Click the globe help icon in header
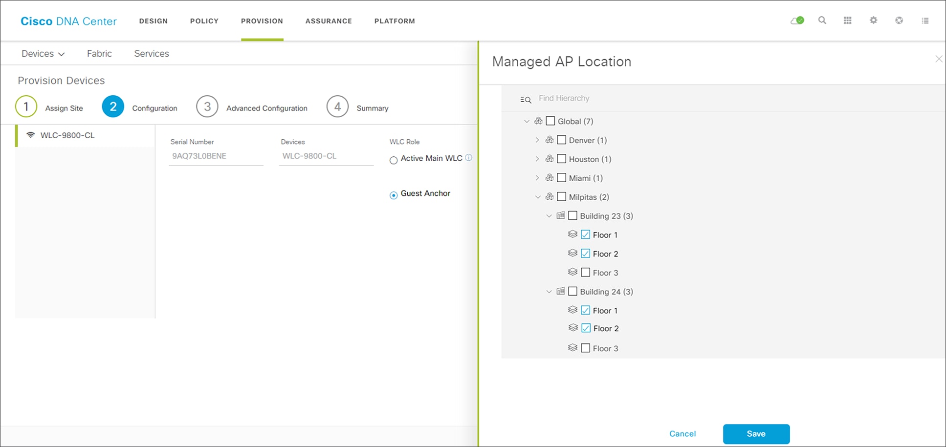Viewport: 946px width, 447px height. [899, 21]
